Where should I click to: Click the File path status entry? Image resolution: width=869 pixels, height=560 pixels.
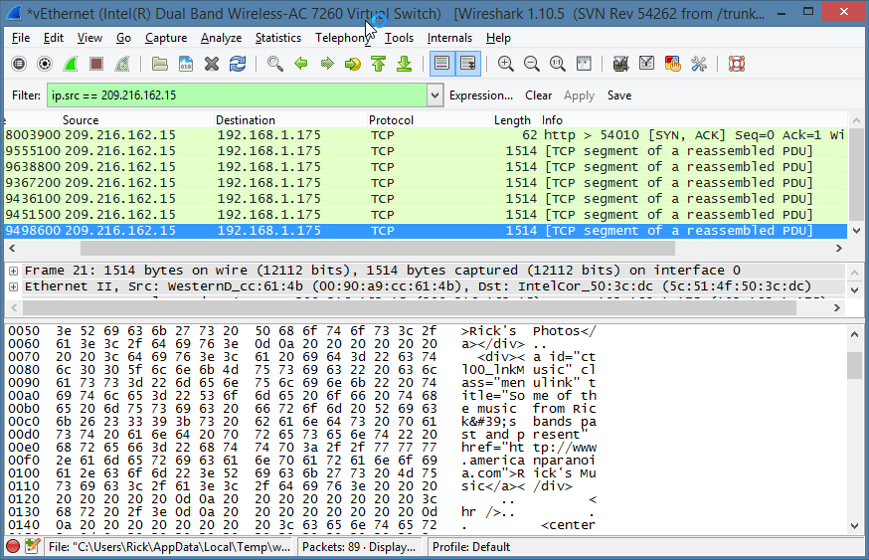(170, 547)
